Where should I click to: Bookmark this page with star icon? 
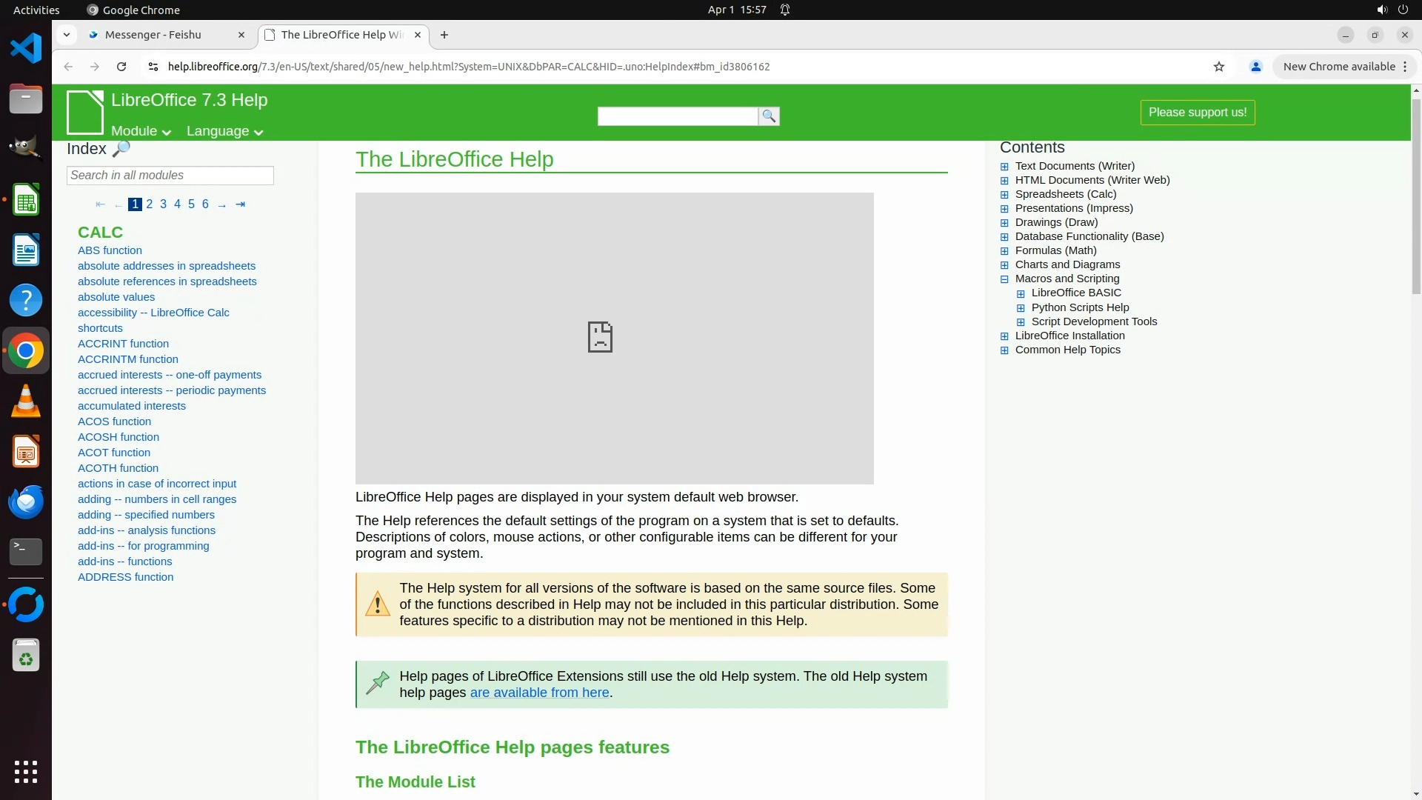click(1219, 67)
